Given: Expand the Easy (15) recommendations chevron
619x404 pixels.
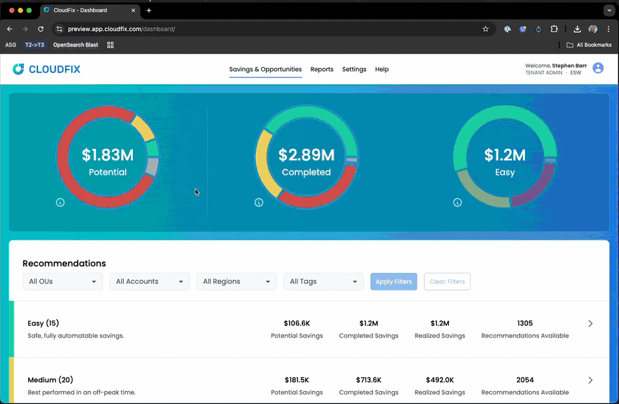Looking at the screenshot, I should [590, 323].
